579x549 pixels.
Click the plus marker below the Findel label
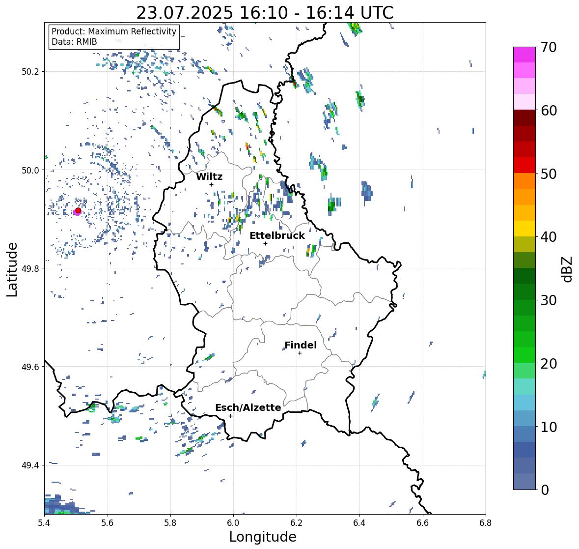pyautogui.click(x=300, y=353)
